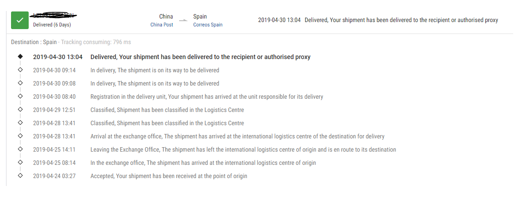Viewport: 522px width, 212px height.
Task: Click the timeline diamond for 2019-04-30 09:14
Action: click(x=20, y=70)
